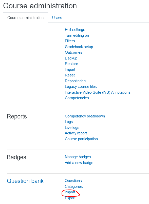Open the Restore page

pos(71,64)
